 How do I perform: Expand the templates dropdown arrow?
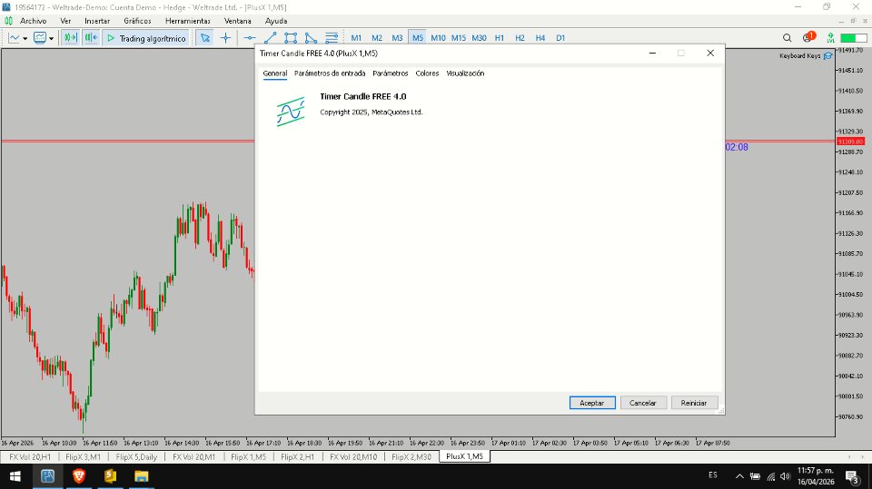(51, 38)
